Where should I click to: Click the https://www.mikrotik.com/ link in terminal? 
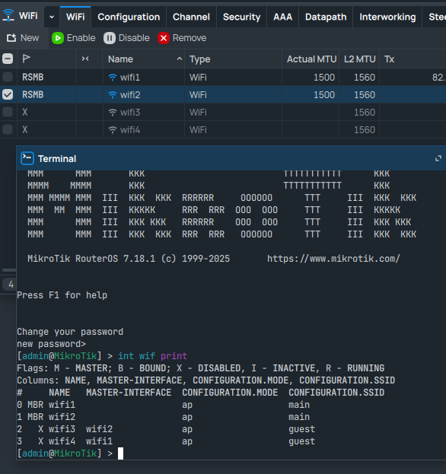point(333,259)
